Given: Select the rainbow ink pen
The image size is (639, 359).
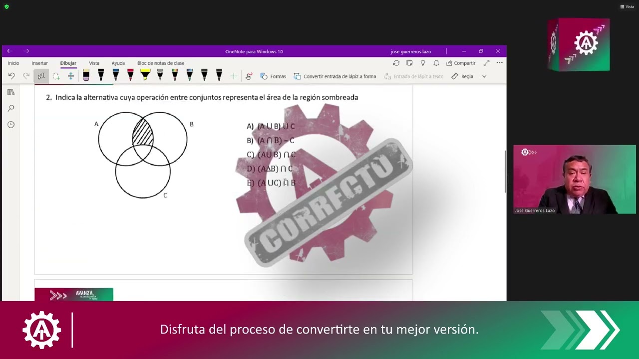Looking at the screenshot, I should 175,75.
